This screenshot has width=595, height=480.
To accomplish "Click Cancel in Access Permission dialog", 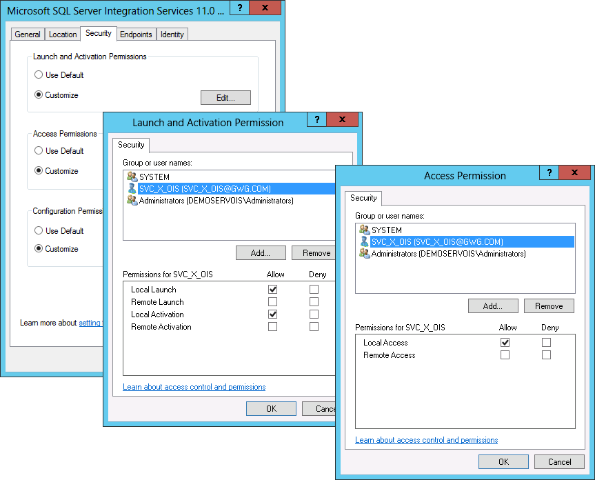I will [559, 462].
